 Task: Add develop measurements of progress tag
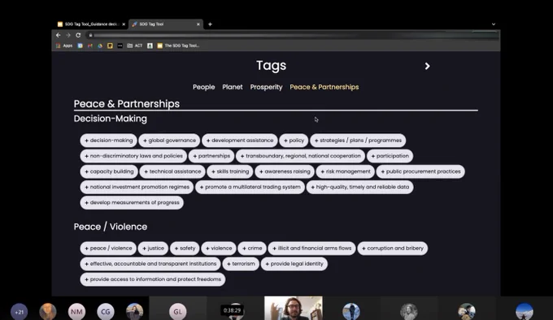click(x=132, y=202)
